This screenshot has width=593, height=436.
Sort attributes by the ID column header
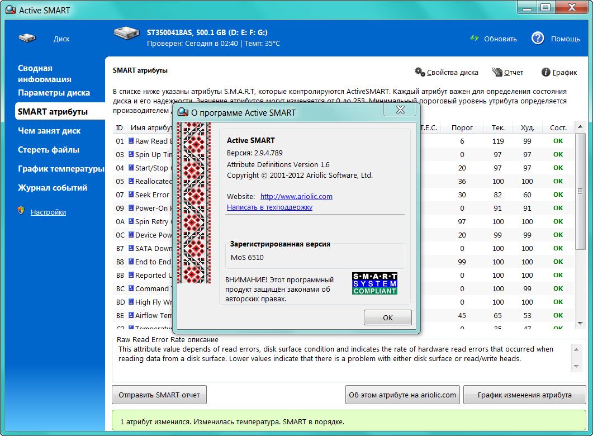pos(120,128)
